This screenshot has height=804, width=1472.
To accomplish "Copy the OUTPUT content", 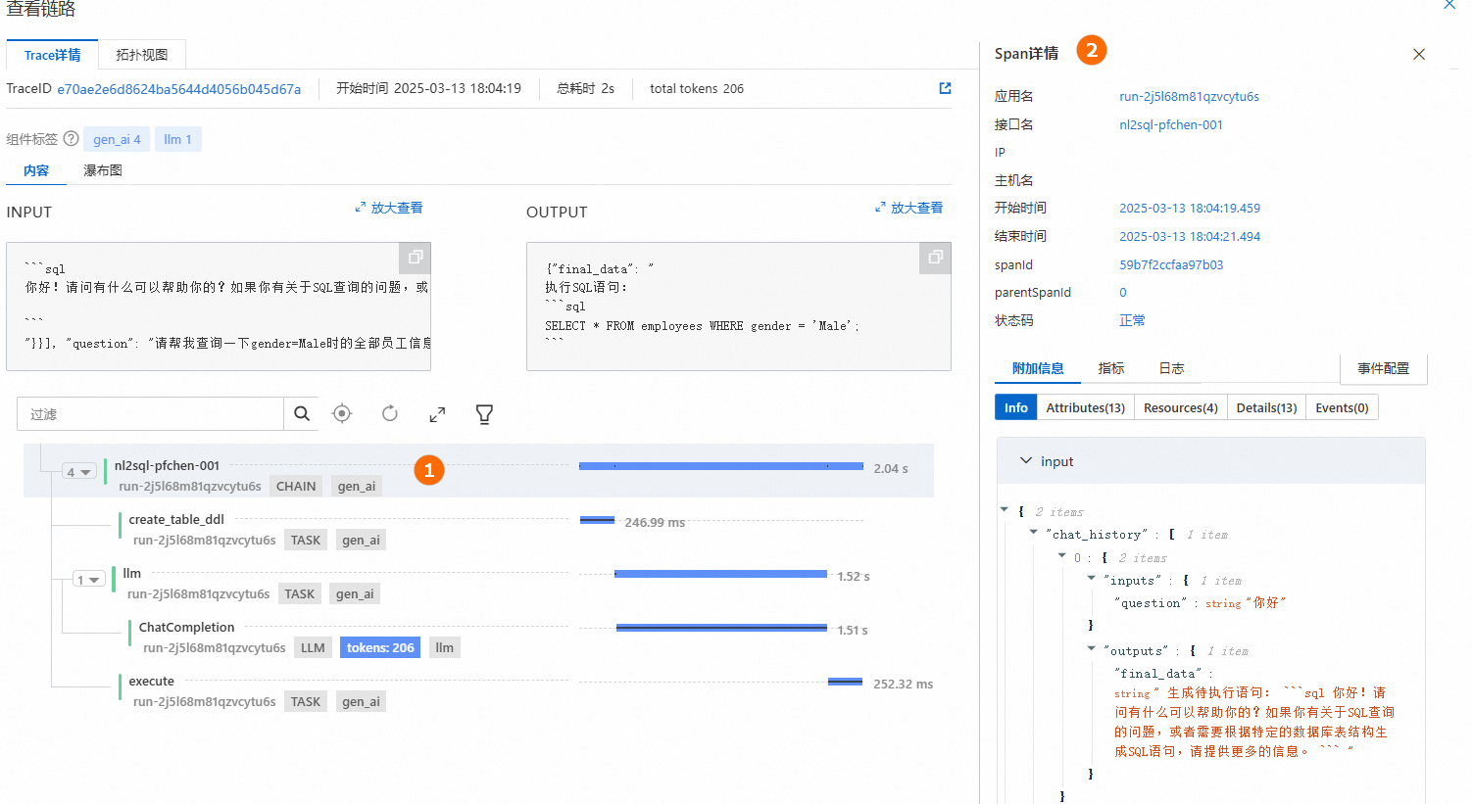I will [x=936, y=257].
